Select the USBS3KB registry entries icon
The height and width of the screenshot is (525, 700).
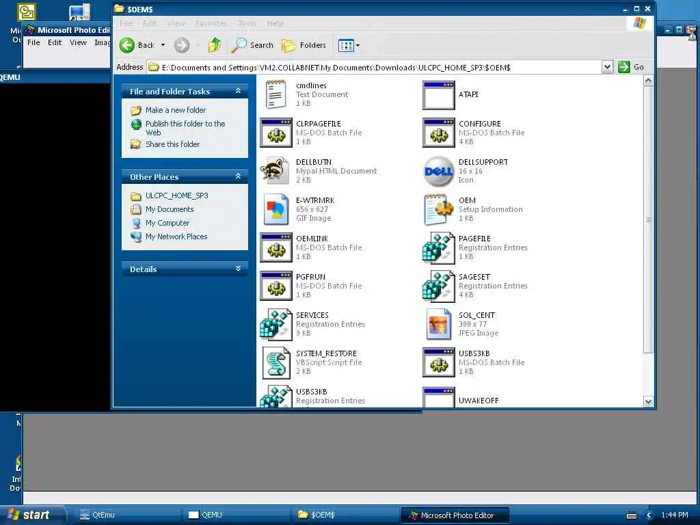[276, 397]
